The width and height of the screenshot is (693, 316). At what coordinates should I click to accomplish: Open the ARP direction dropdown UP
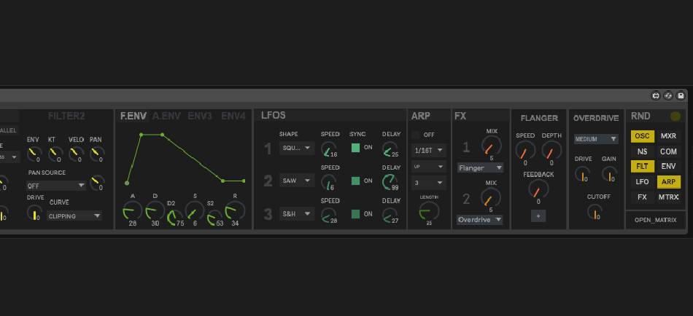point(429,167)
